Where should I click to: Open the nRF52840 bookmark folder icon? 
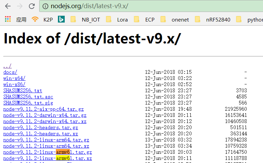(x=198, y=19)
